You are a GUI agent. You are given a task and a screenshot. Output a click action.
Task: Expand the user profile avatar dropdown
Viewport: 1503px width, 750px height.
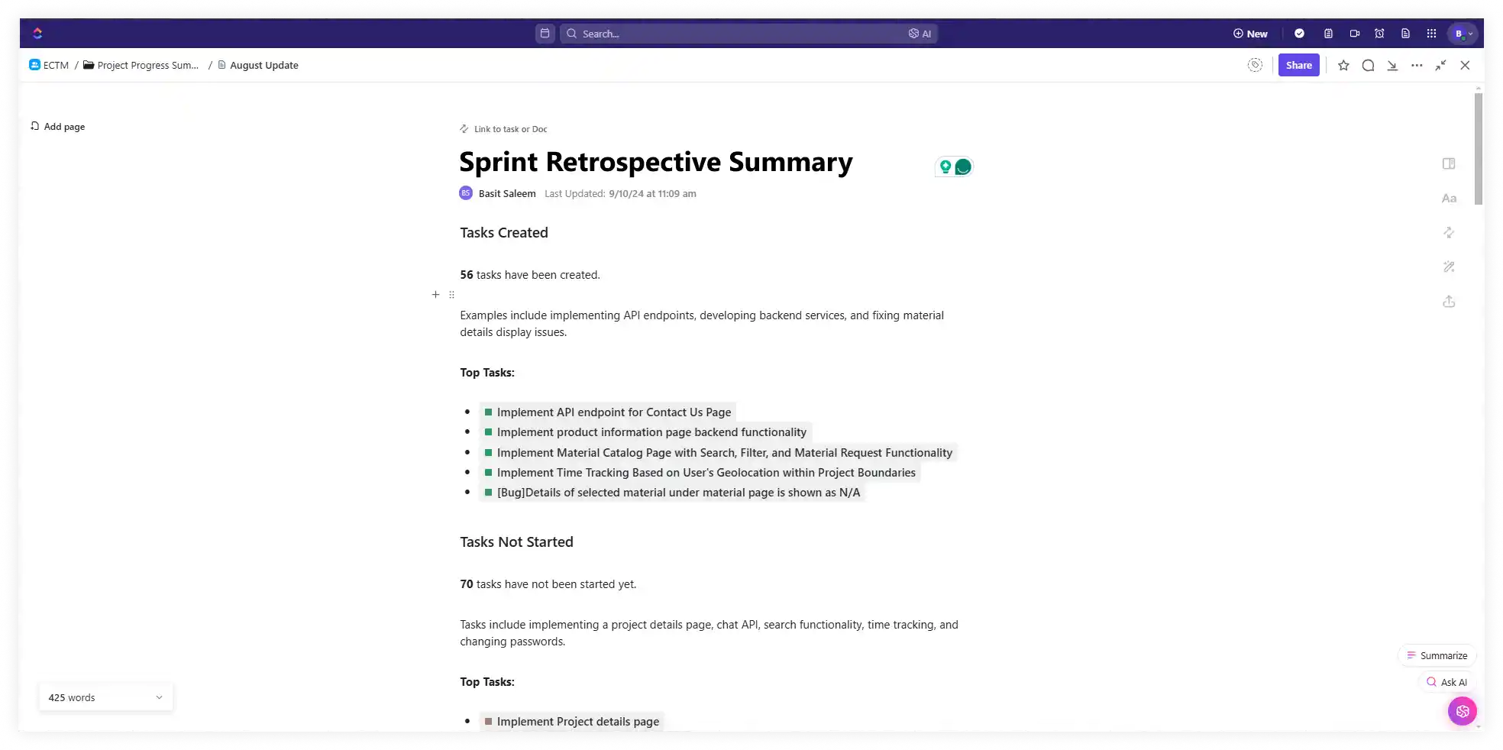[x=1463, y=34]
